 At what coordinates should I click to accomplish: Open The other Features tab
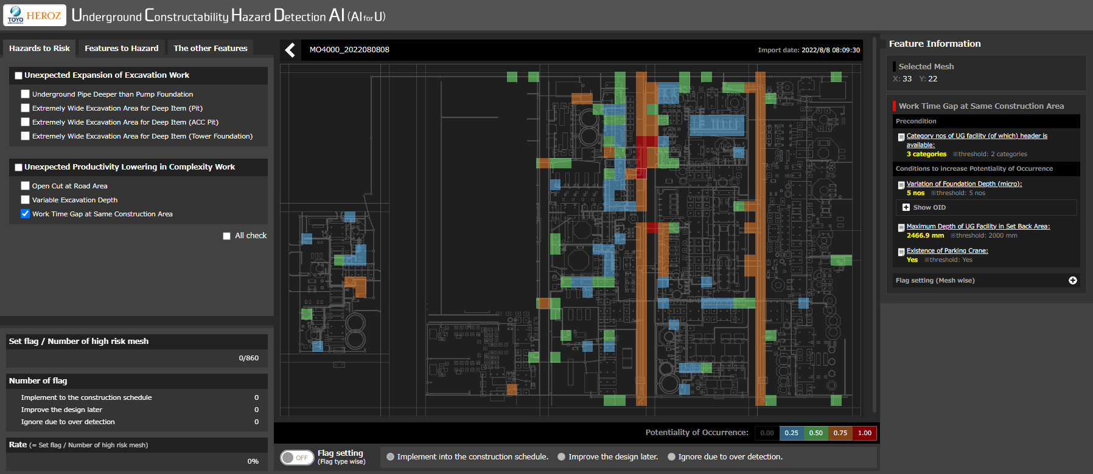(210, 49)
